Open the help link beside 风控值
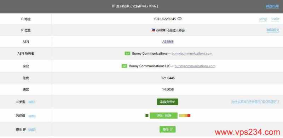The width and height of the screenshot is (283, 138). [32, 116]
